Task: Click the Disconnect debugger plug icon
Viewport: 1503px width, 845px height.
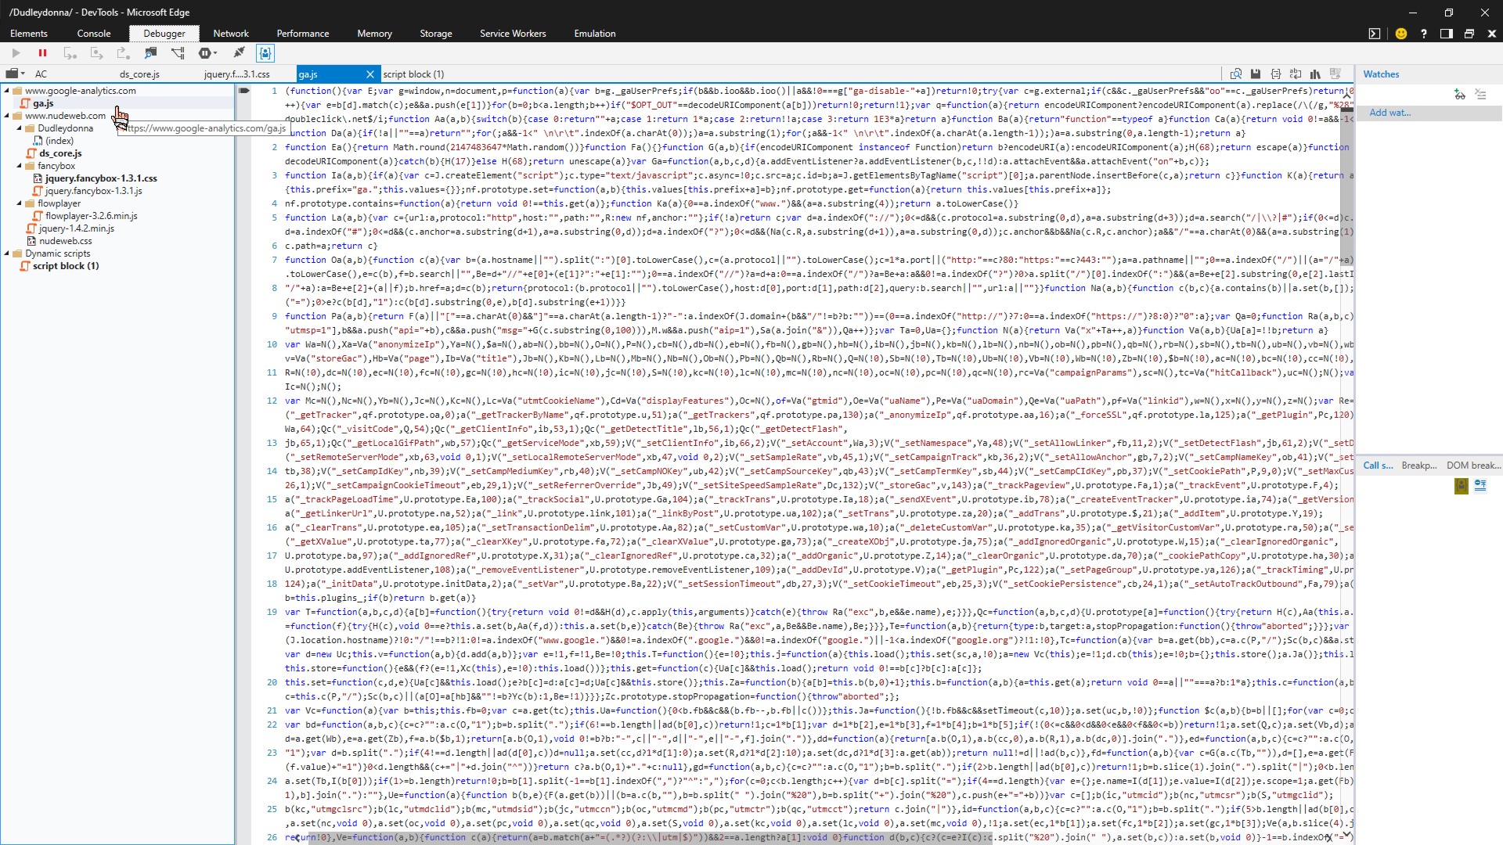Action: pos(239,53)
